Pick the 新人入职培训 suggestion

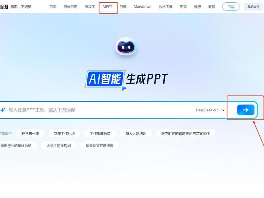(x=136, y=134)
